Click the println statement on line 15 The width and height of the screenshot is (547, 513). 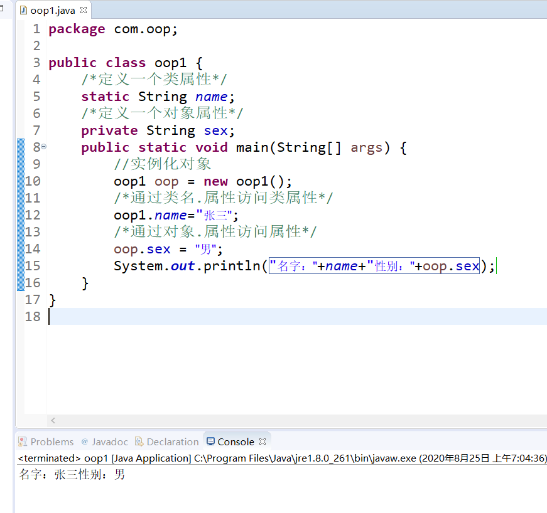(x=304, y=266)
